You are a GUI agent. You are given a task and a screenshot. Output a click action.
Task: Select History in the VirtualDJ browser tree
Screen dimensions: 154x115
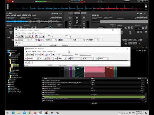pyautogui.click(x=12, y=85)
